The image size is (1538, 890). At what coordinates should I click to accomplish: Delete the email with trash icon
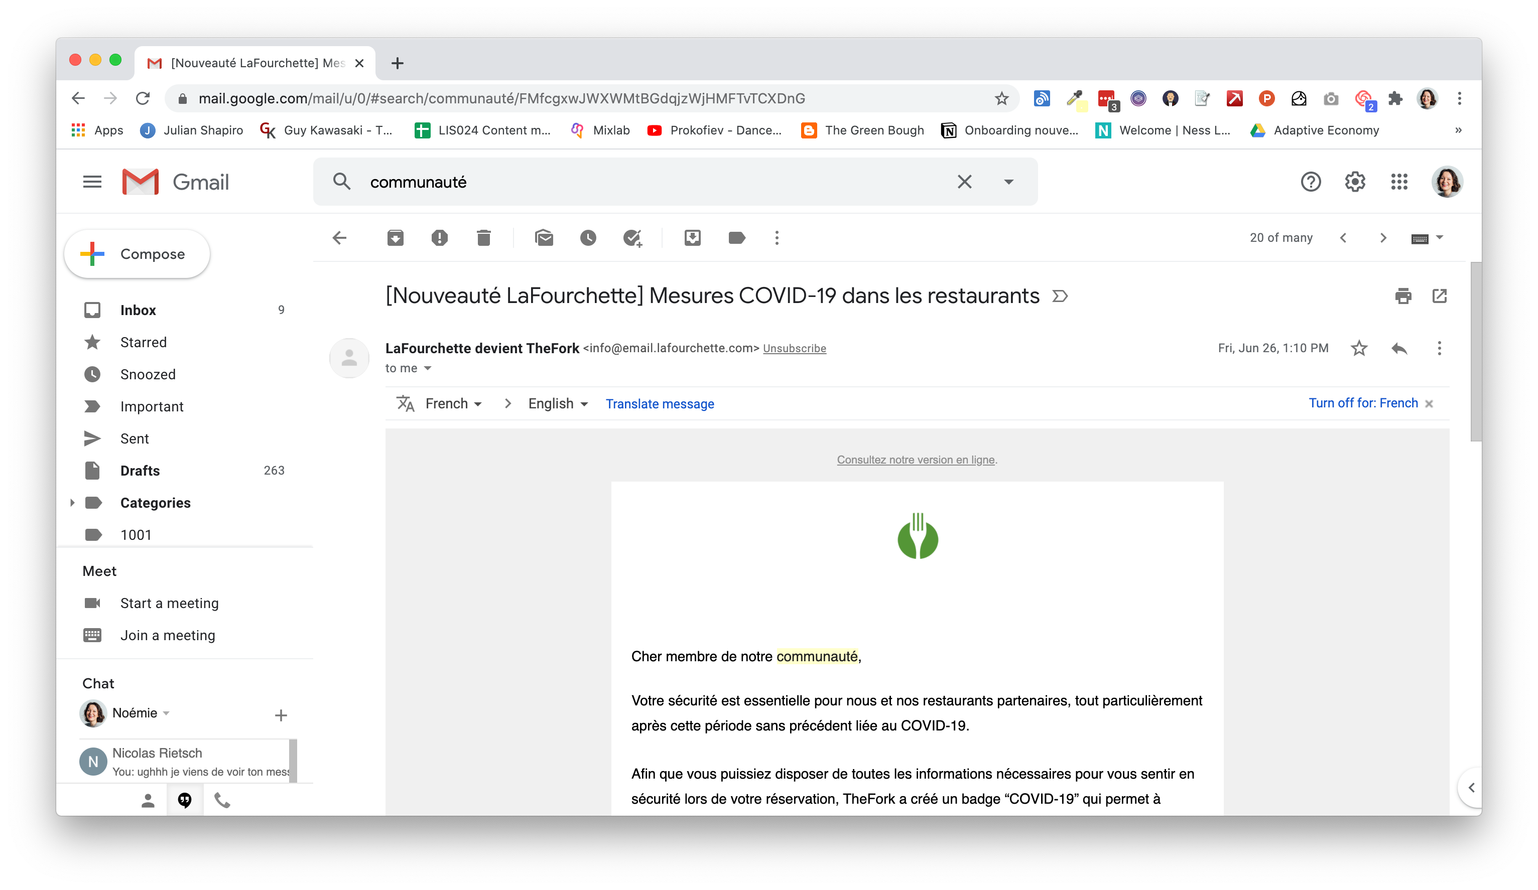483,238
